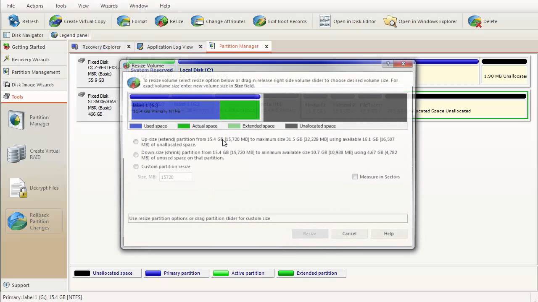Open the Rollback Partition Changes icon
The image size is (538, 302).
[x=17, y=221]
